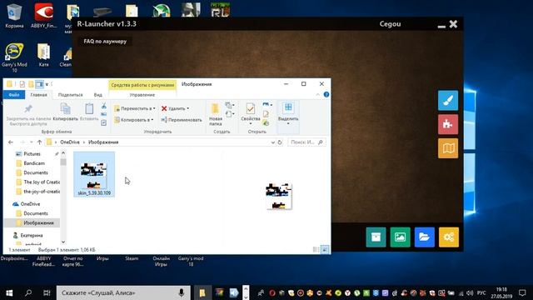Viewport: 533px width, 300px height.
Task: Open R-Launcher settings gears button
Action: pos(449,237)
